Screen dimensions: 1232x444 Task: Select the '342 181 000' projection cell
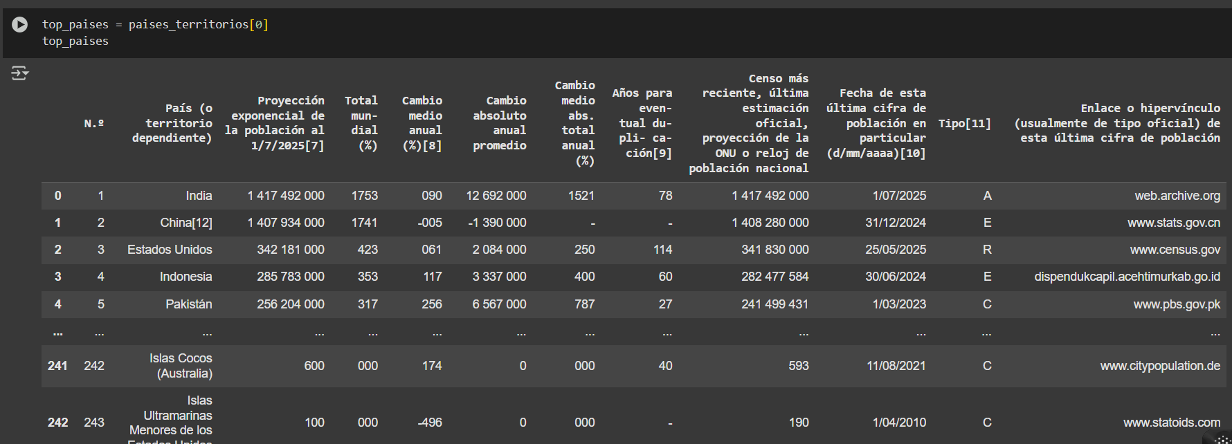[291, 250]
